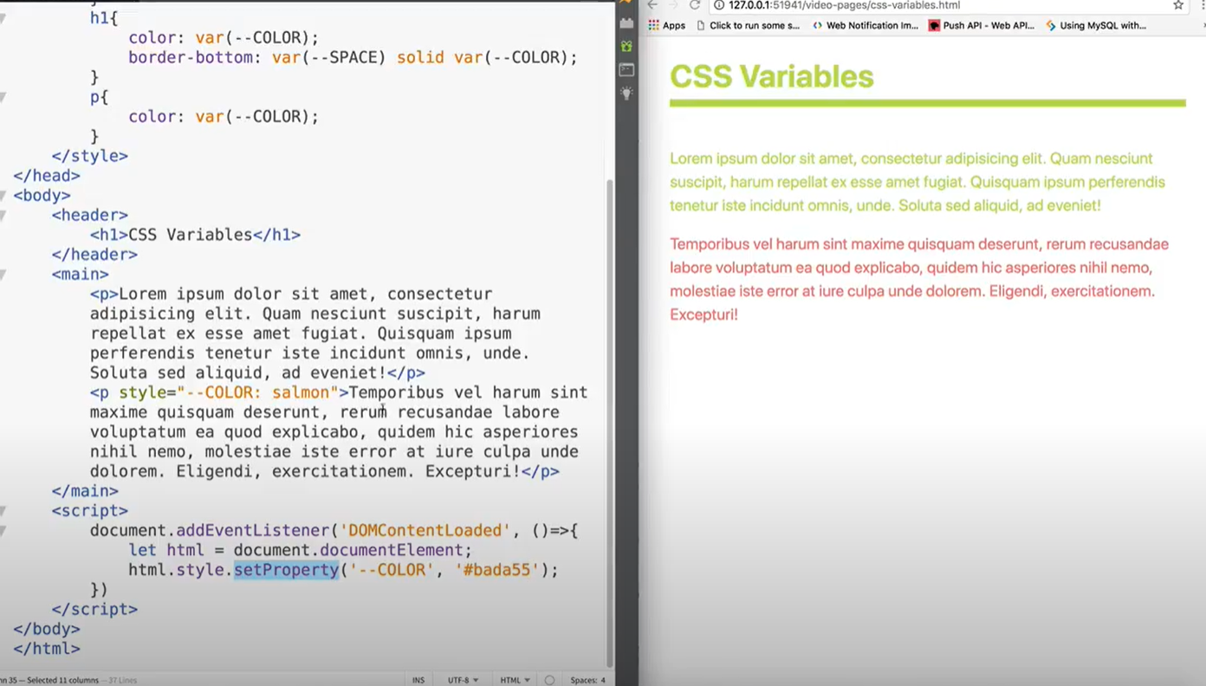Click the linting status circle in status bar
This screenshot has height=686, width=1206.
click(x=549, y=680)
